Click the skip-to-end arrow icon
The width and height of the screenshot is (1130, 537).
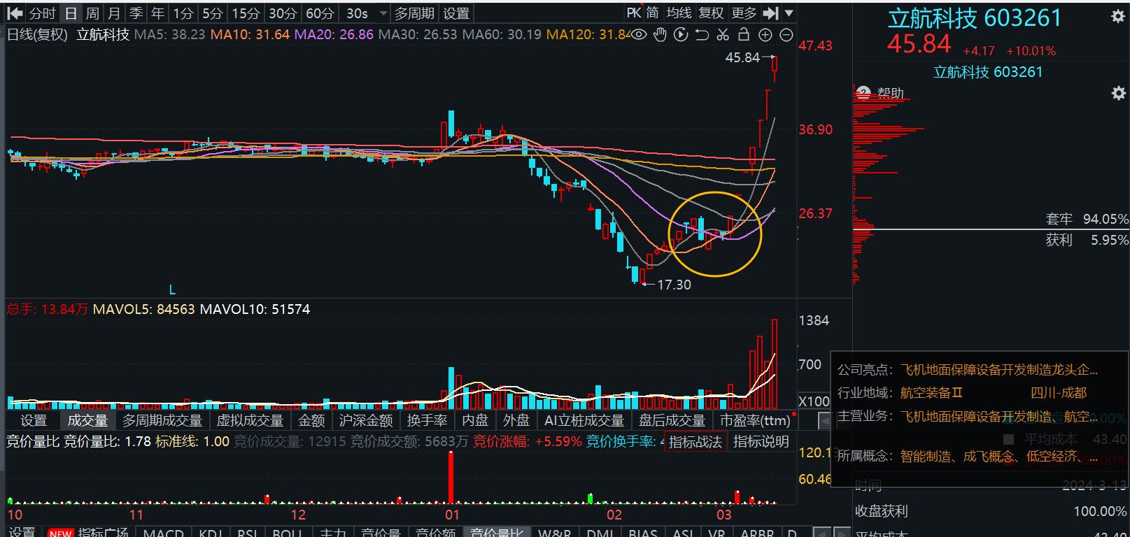click(x=771, y=13)
